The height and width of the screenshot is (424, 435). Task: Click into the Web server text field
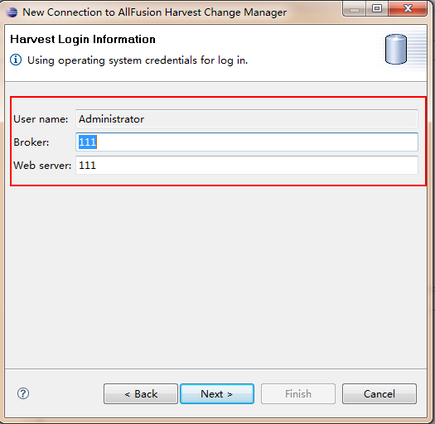coord(247,166)
